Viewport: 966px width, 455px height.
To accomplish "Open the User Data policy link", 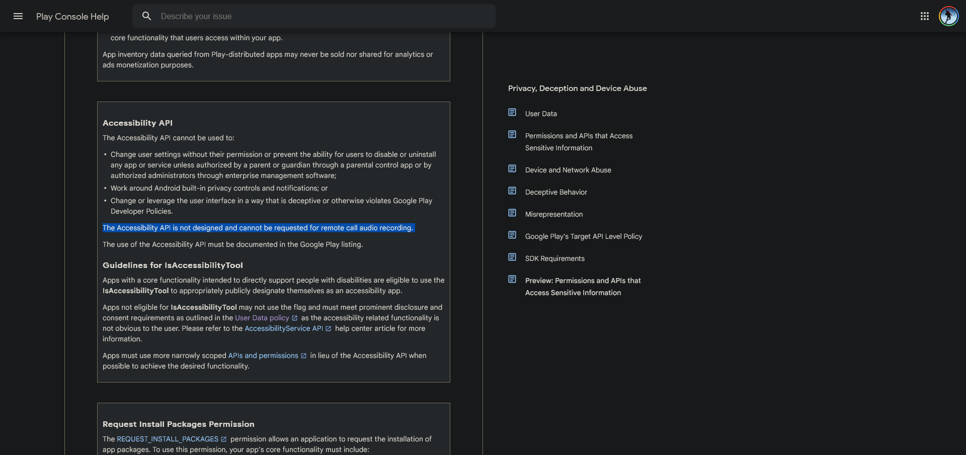I will coord(262,318).
